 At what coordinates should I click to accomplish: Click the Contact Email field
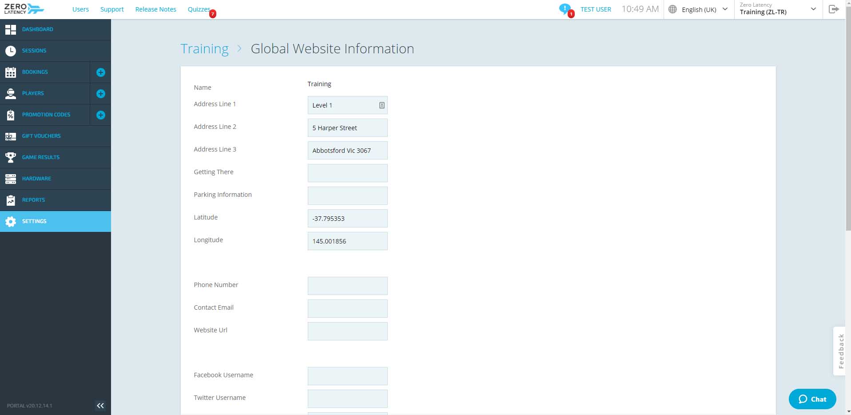click(347, 309)
